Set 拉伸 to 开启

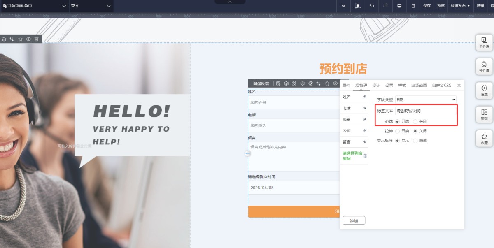click(397, 131)
